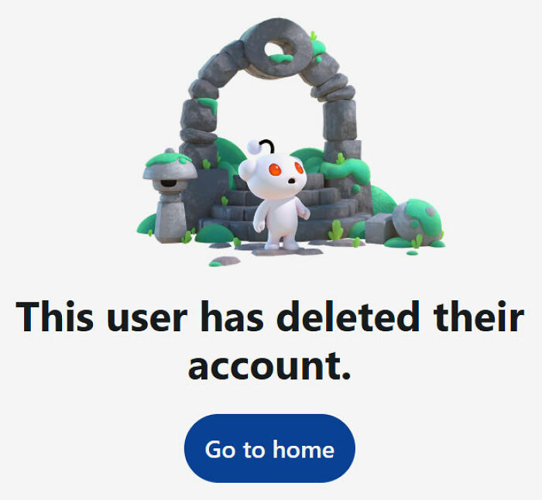Click Snoo's curled antenna

click(x=267, y=146)
